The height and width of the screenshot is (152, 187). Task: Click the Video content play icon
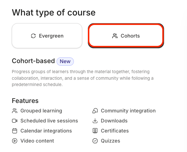click(x=15, y=141)
